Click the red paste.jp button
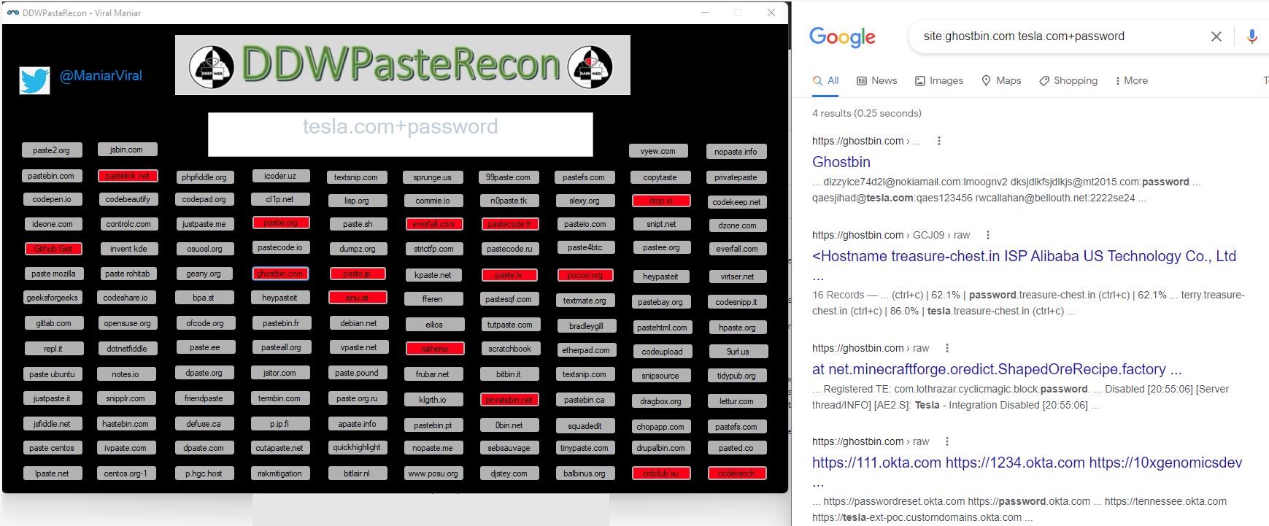 [x=357, y=274]
